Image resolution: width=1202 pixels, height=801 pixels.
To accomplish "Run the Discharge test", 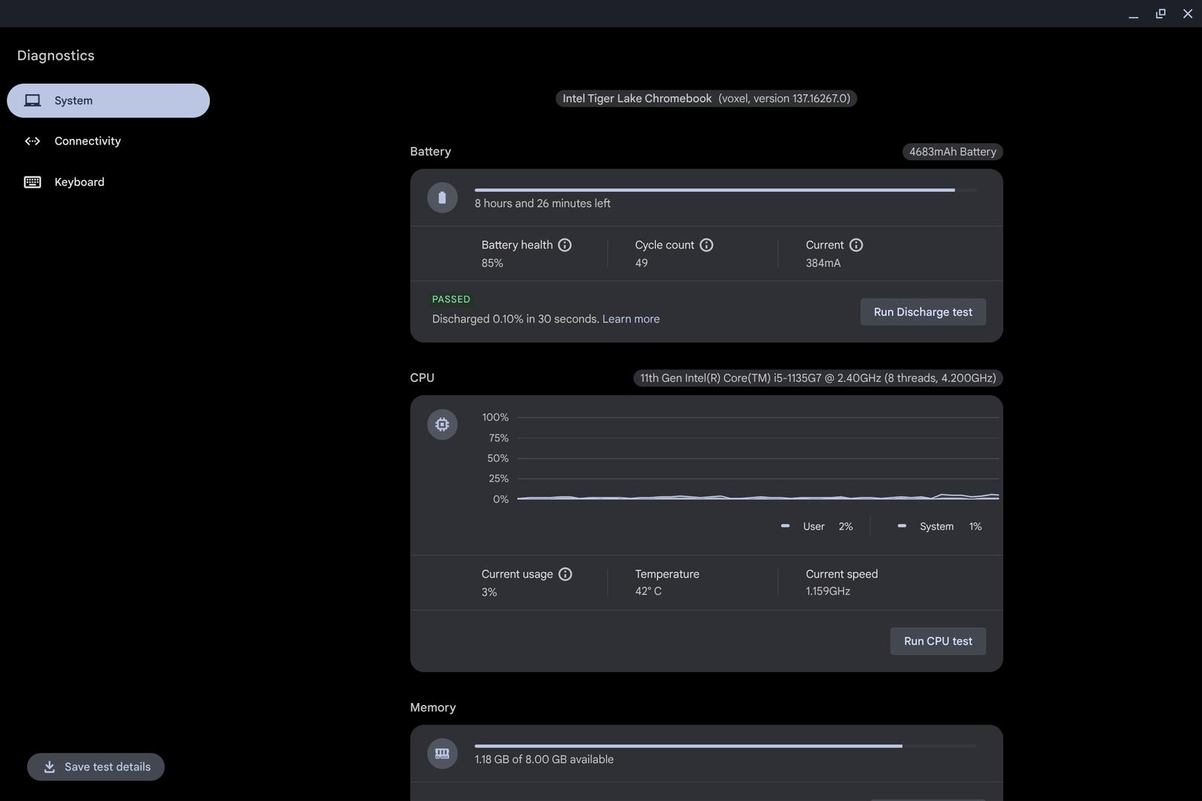I will (x=923, y=311).
